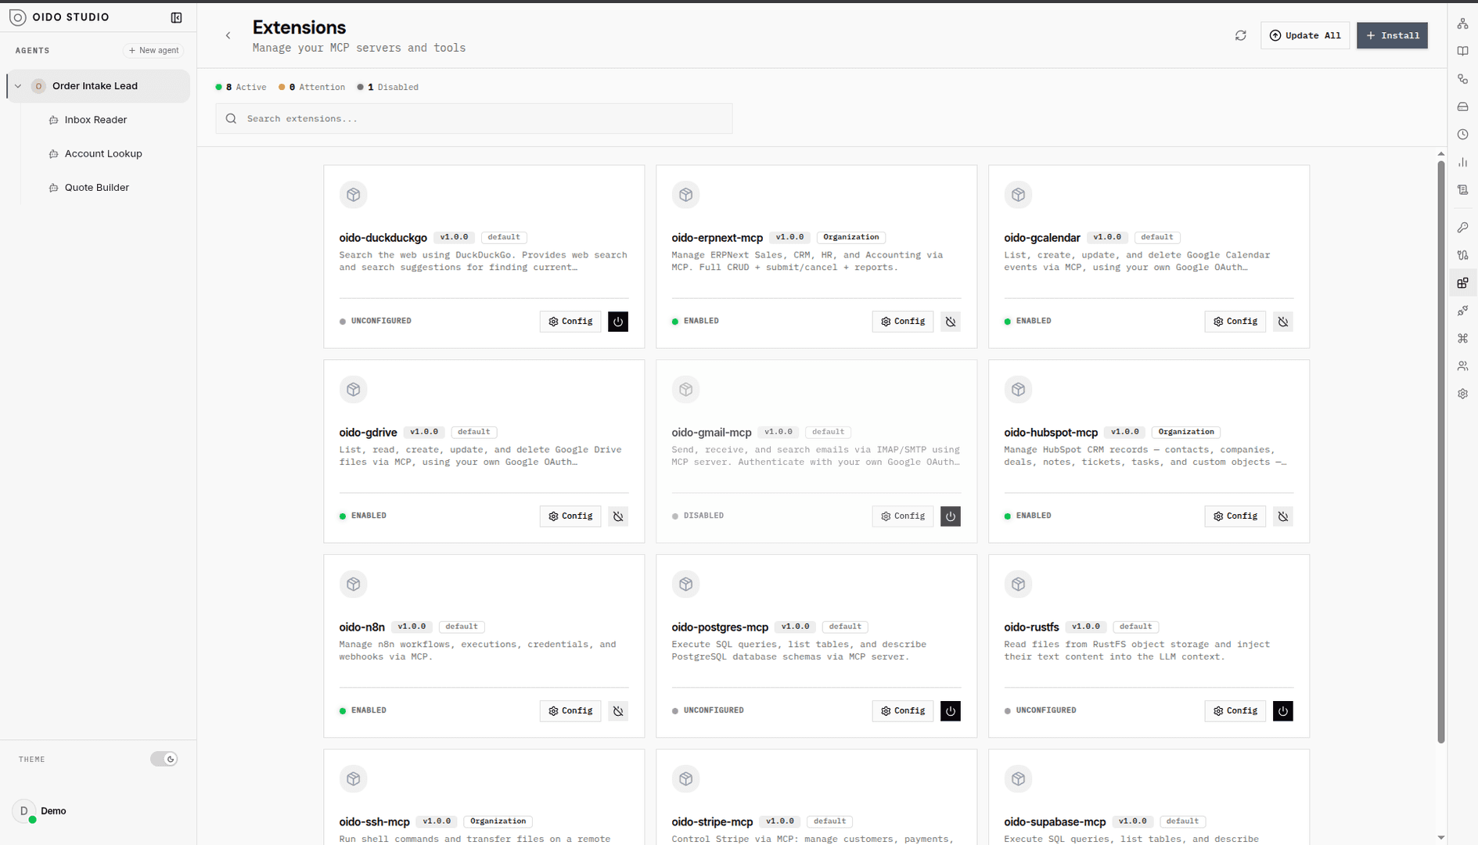This screenshot has width=1478, height=845.
Task: Open Config for oido-hubspot-mcp
Action: tap(1235, 516)
